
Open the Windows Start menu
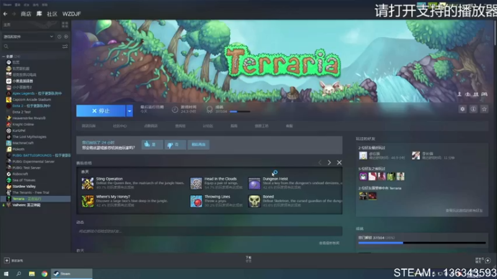tap(6, 273)
